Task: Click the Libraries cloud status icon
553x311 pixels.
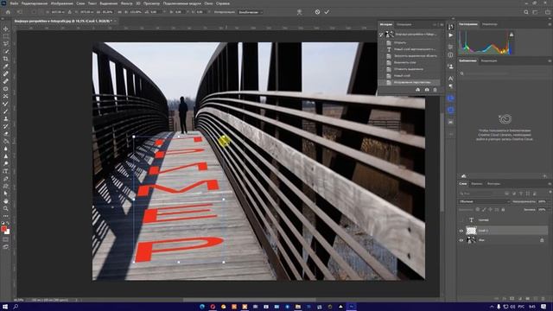Action: click(x=464, y=176)
